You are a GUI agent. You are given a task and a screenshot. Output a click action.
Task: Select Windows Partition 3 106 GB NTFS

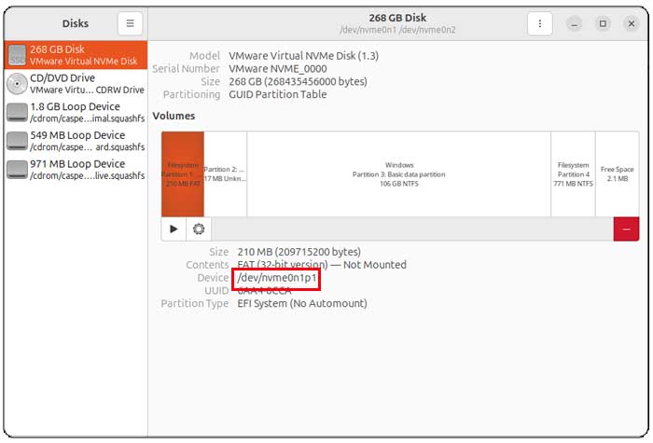pos(398,174)
